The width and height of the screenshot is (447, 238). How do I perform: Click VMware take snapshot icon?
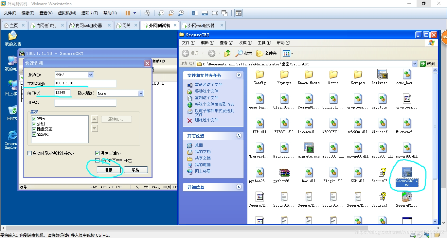click(x=161, y=13)
